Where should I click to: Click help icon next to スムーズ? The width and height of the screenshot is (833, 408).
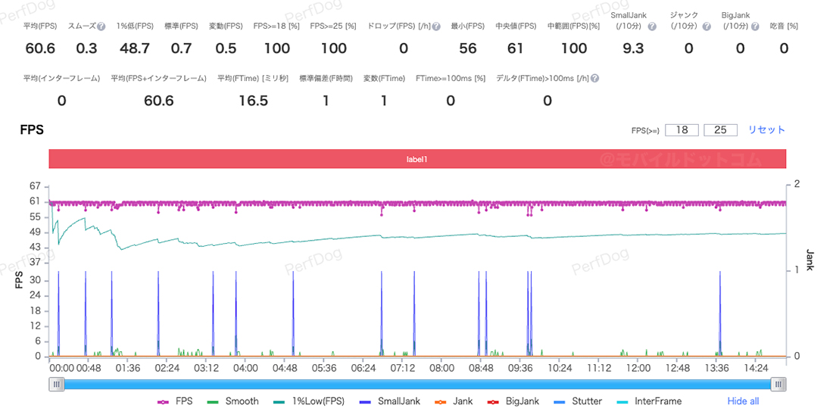click(x=101, y=26)
